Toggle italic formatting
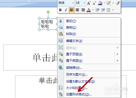The height and width of the screenshot is (98, 136). [66, 10]
